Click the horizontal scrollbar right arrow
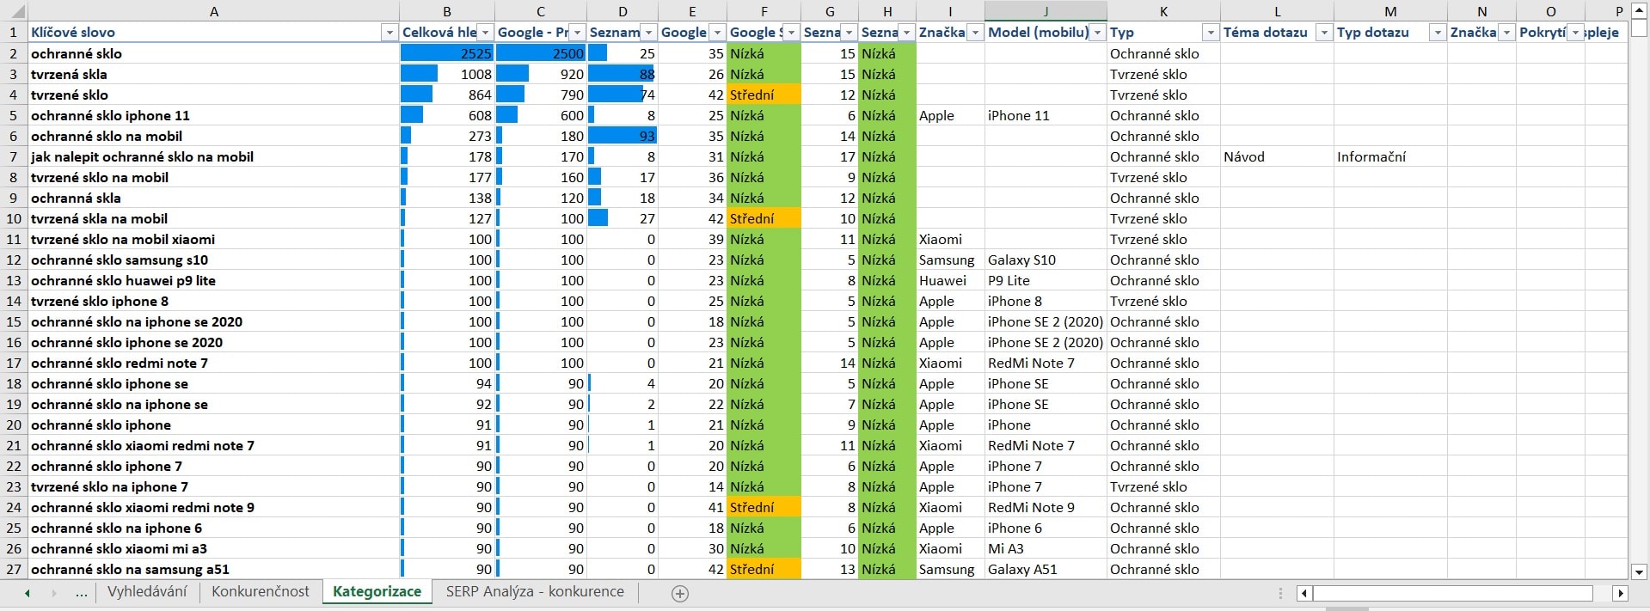The height and width of the screenshot is (611, 1650). coord(1620,593)
